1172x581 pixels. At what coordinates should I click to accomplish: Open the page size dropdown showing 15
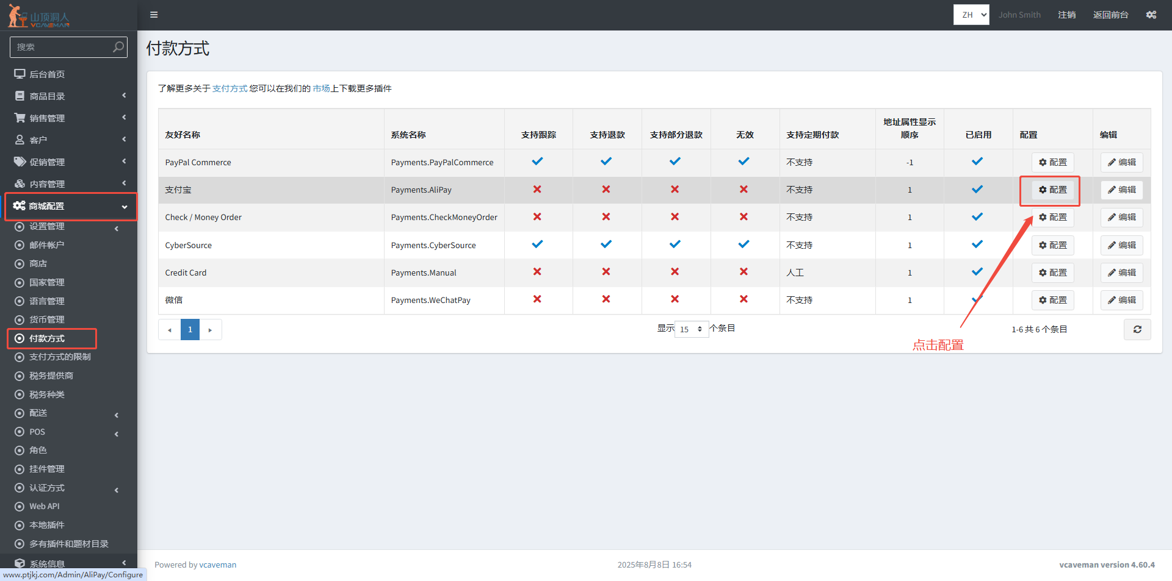[x=691, y=329]
